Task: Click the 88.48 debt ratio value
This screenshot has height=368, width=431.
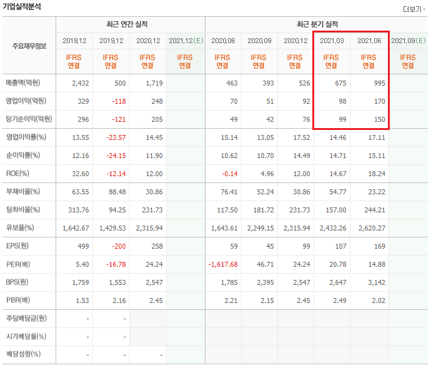Action: click(x=117, y=192)
